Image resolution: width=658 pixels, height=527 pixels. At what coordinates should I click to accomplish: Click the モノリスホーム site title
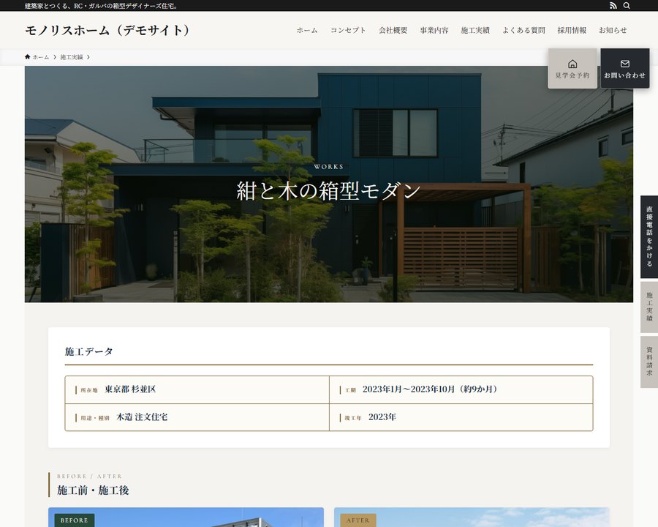(107, 30)
